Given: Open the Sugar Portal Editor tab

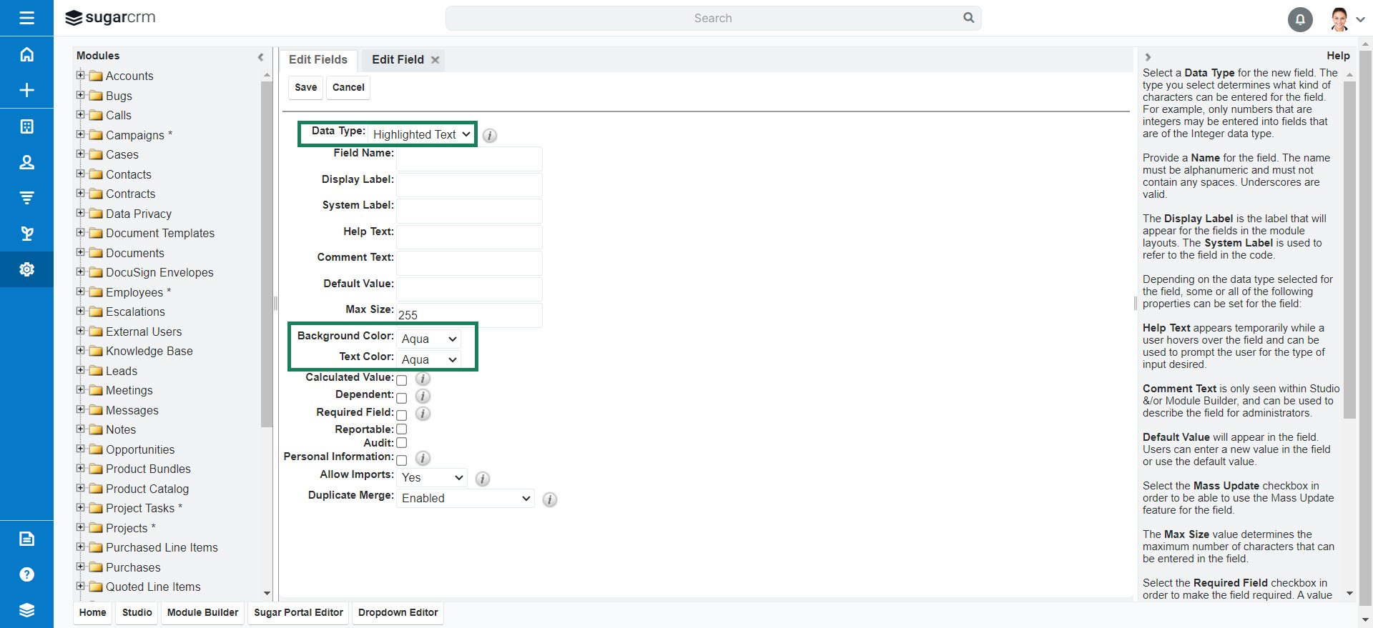Looking at the screenshot, I should click(299, 613).
